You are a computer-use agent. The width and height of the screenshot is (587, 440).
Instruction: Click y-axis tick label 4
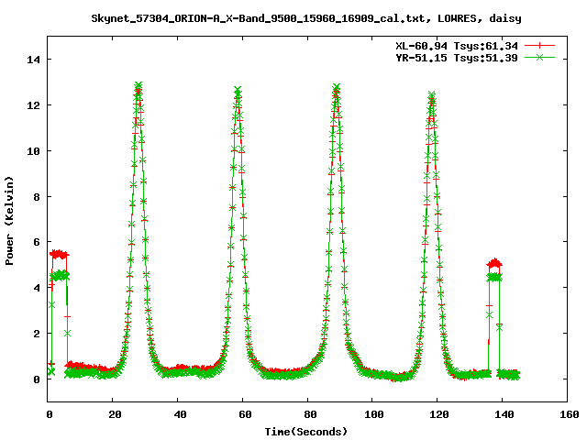[x=37, y=288]
